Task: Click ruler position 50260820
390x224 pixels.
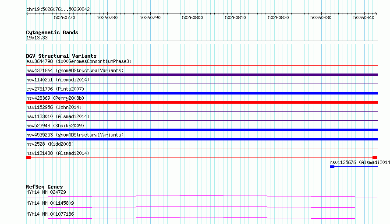Action: point(278,17)
